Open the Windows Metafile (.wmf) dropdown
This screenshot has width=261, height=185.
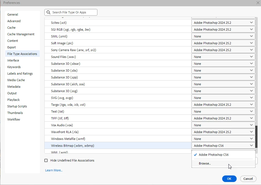(x=223, y=139)
